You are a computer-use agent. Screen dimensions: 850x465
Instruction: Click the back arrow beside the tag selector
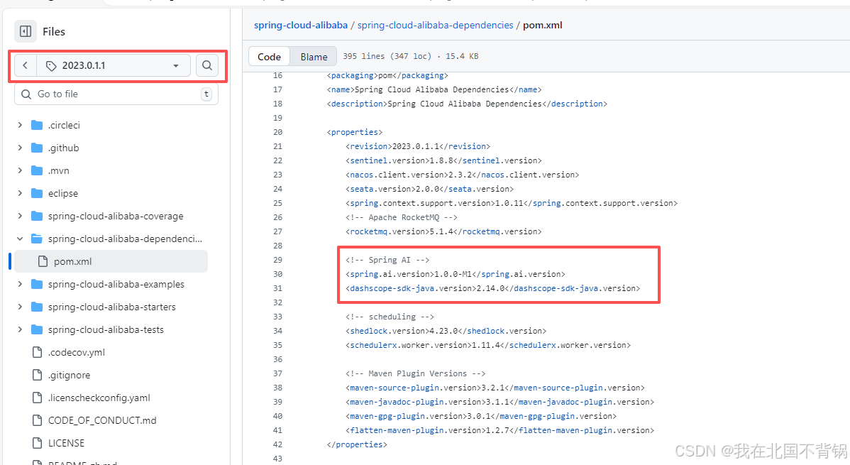(25, 65)
